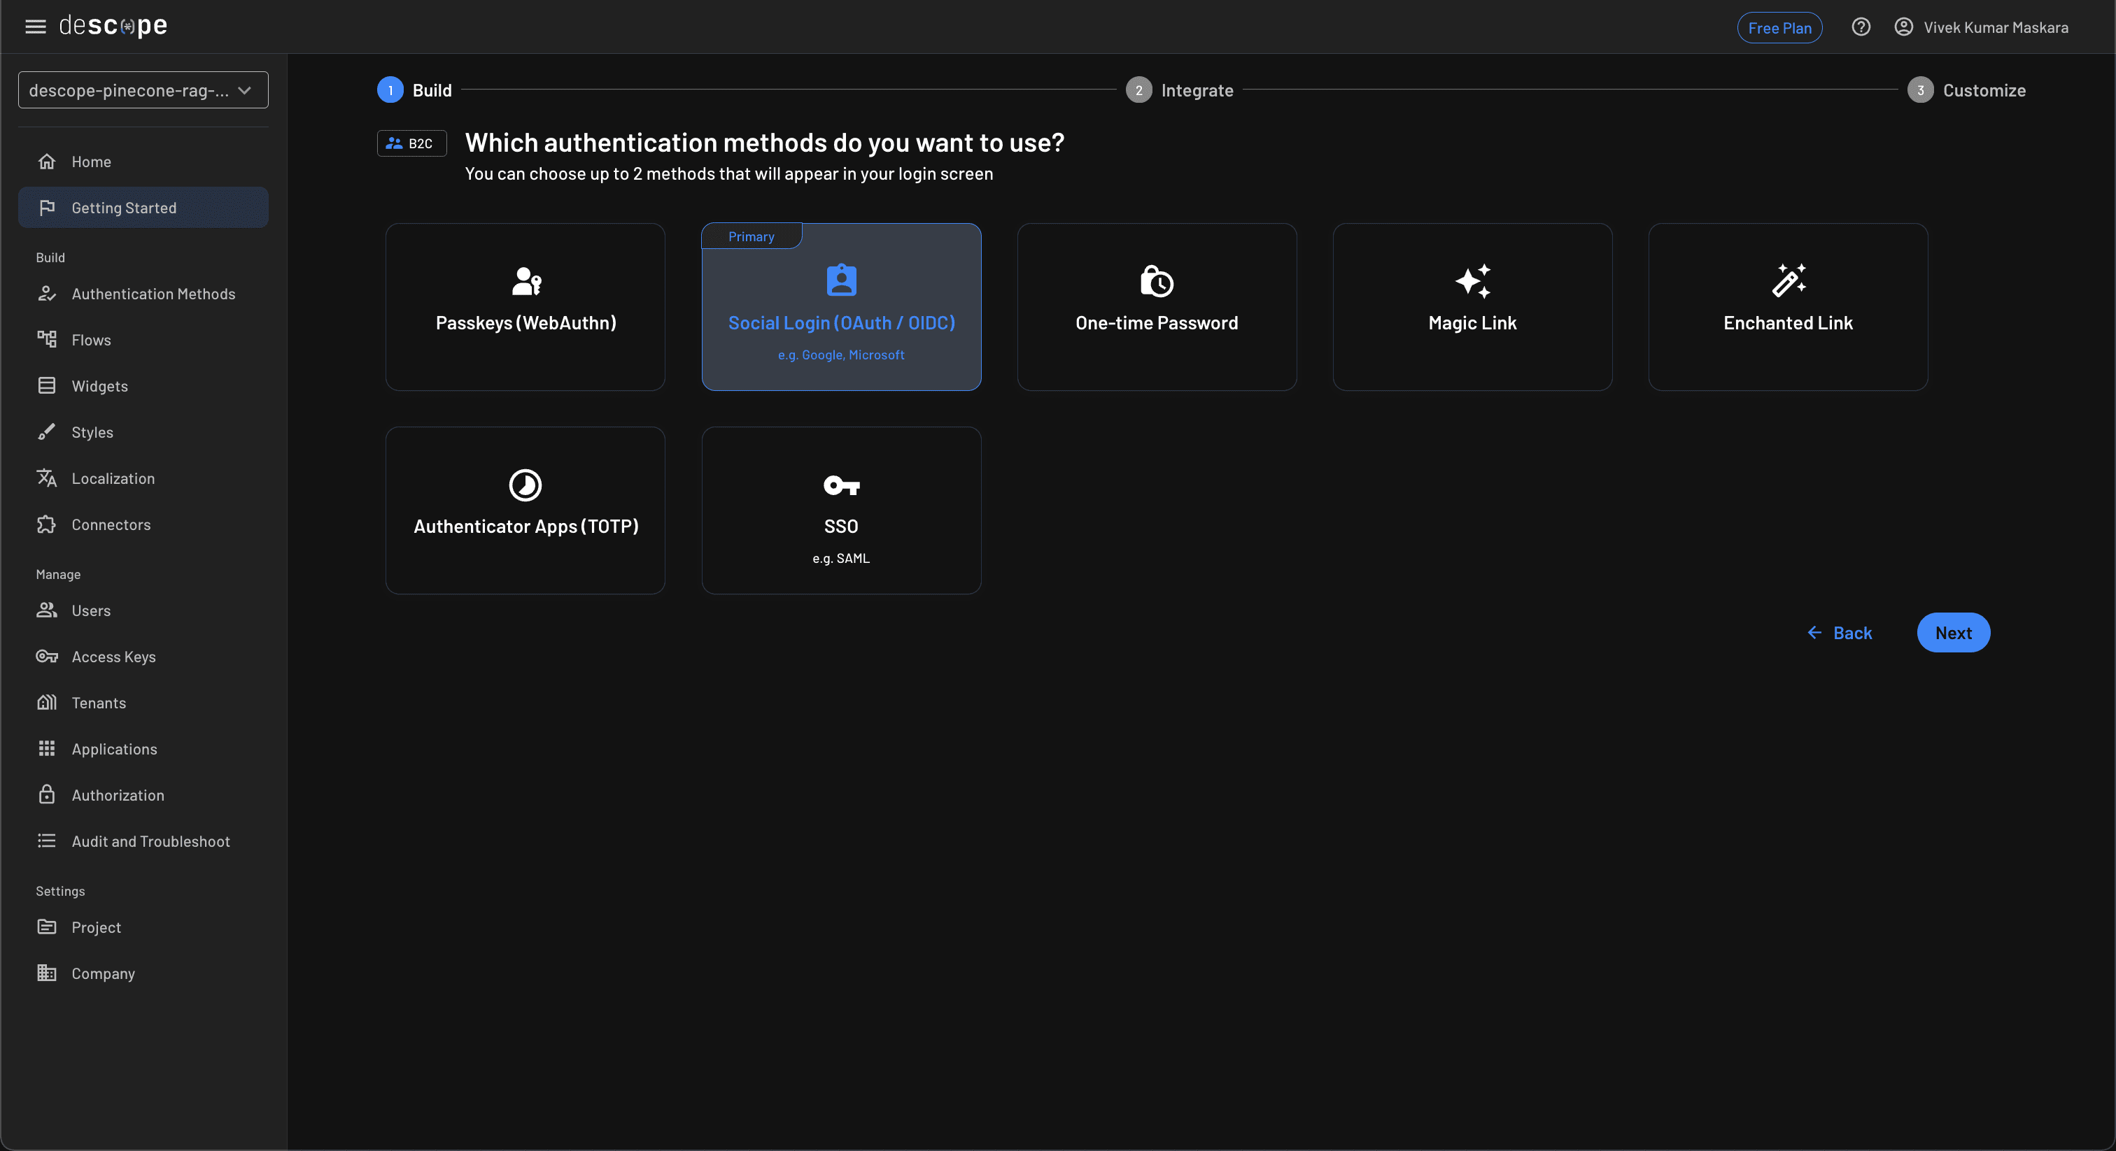Click the Flows sidebar icon
This screenshot has width=2116, height=1151.
point(47,339)
